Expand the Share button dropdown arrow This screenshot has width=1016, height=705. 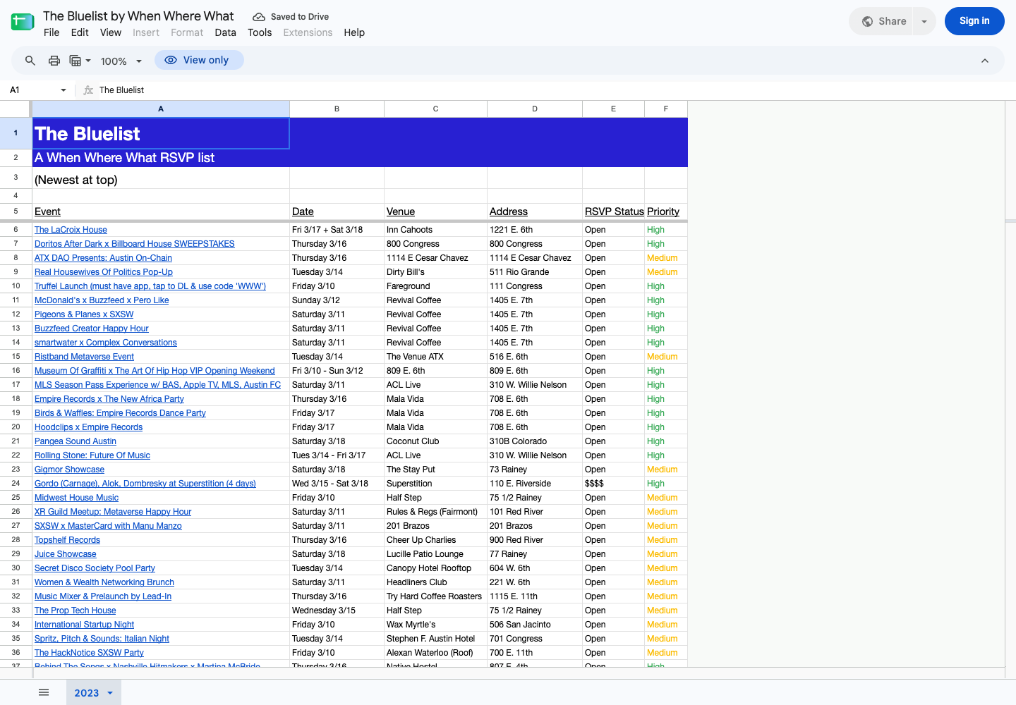point(924,21)
